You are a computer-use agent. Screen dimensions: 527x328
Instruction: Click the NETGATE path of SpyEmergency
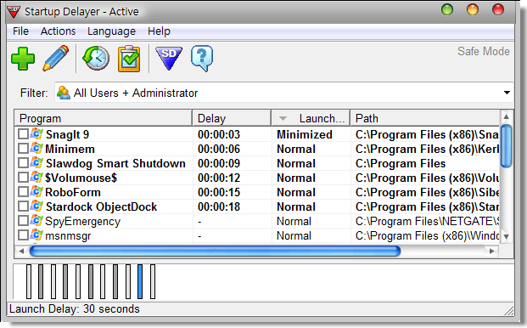[x=427, y=222]
